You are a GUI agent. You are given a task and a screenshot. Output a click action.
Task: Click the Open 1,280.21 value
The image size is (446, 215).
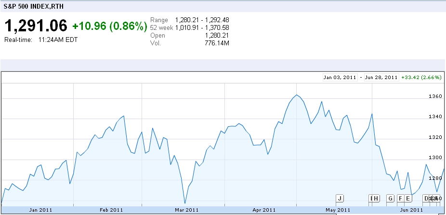coord(217,36)
